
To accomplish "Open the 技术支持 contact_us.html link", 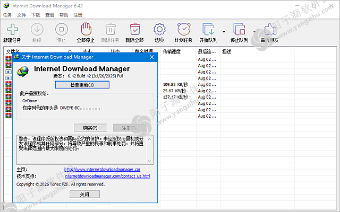I will click(x=107, y=176).
